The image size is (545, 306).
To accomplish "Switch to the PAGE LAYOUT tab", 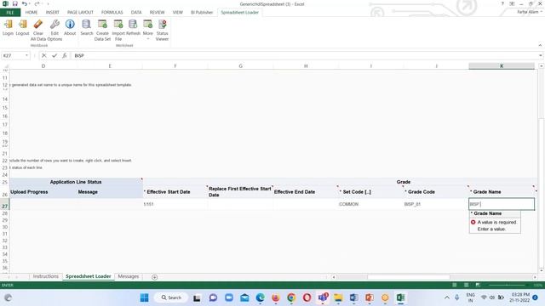I will [80, 13].
